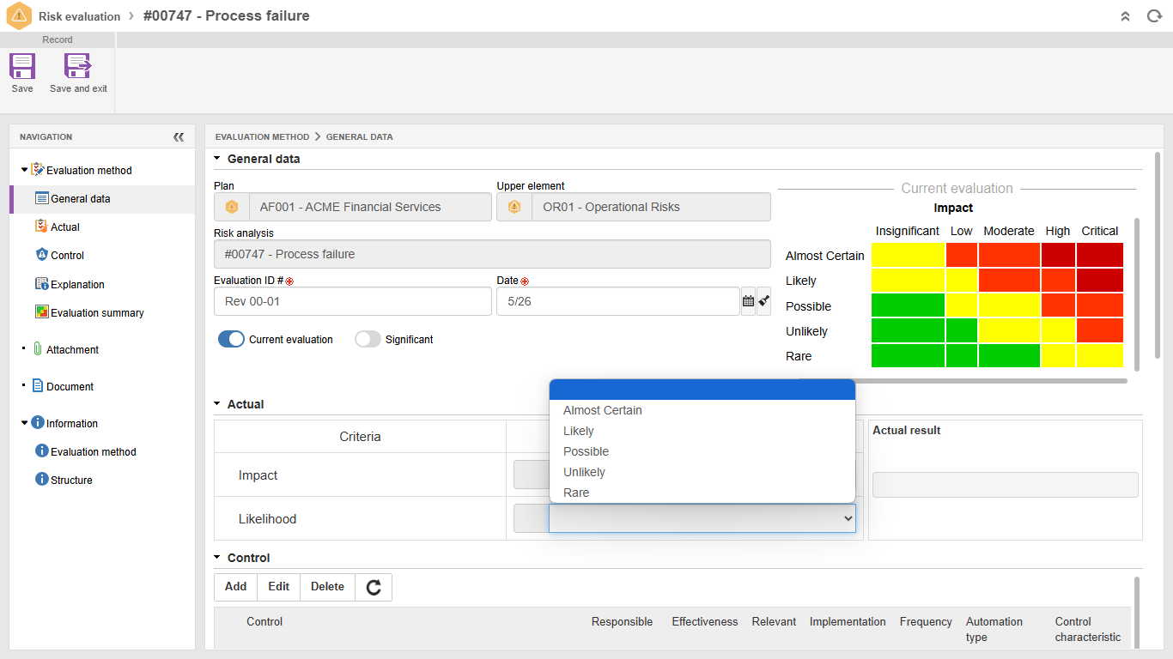The width and height of the screenshot is (1173, 659).
Task: Click the Possible / Moderate yellow matrix cell
Action: point(1009,305)
